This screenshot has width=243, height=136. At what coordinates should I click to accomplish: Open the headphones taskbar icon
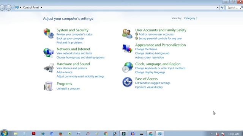(133, 134)
